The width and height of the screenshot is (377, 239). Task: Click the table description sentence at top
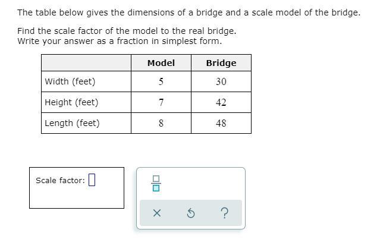[x=188, y=12]
